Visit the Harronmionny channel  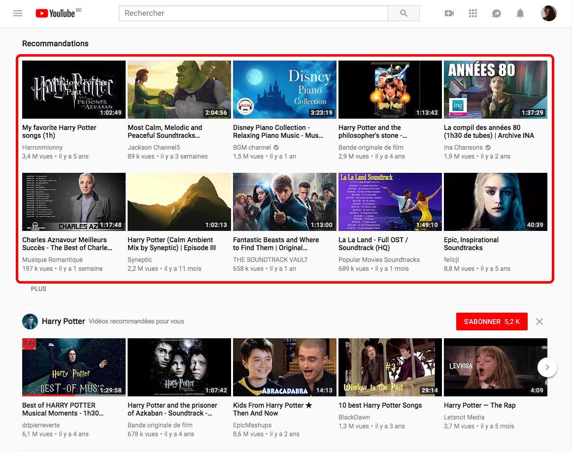coord(42,148)
